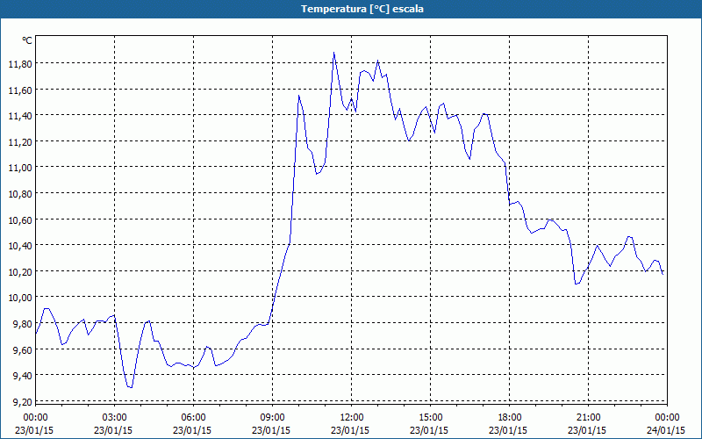Viewport: 702px width, 439px height.
Task: Click the 24/01/15 date label
Action: [x=666, y=430]
